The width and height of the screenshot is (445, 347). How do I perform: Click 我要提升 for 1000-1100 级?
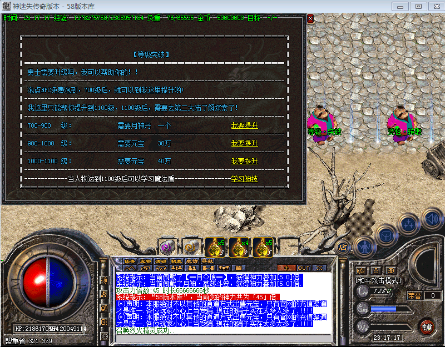pos(245,161)
